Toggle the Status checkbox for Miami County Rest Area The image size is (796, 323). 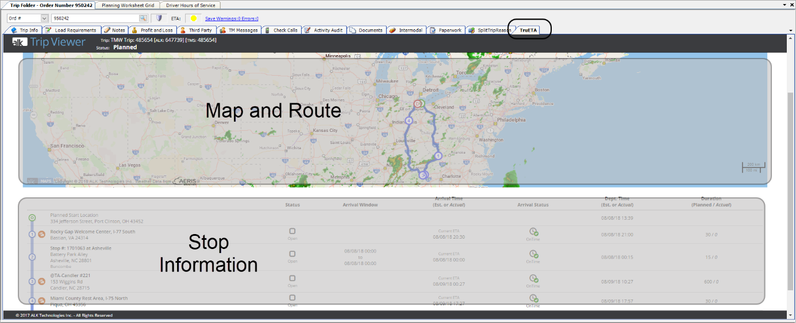(293, 298)
